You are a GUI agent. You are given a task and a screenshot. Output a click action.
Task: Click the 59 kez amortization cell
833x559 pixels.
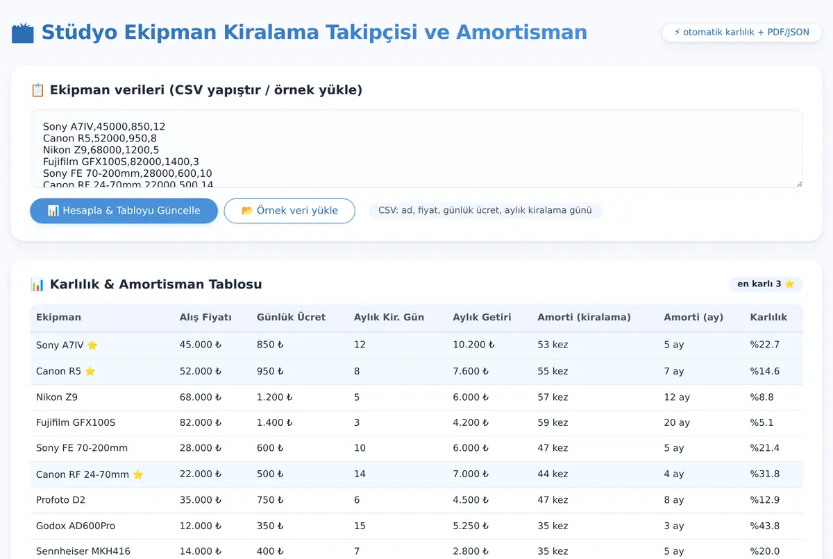553,422
